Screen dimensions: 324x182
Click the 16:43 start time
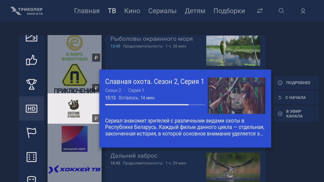point(115,163)
